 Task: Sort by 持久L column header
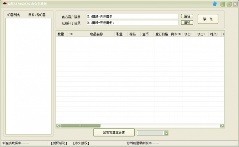215,34
